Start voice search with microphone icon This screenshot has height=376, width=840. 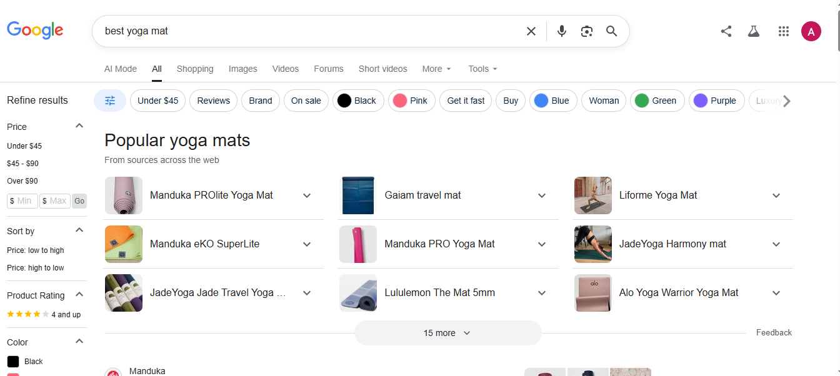pos(562,31)
